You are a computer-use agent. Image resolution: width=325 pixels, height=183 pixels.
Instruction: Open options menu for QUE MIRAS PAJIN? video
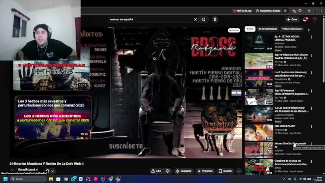pyautogui.click(x=311, y=127)
